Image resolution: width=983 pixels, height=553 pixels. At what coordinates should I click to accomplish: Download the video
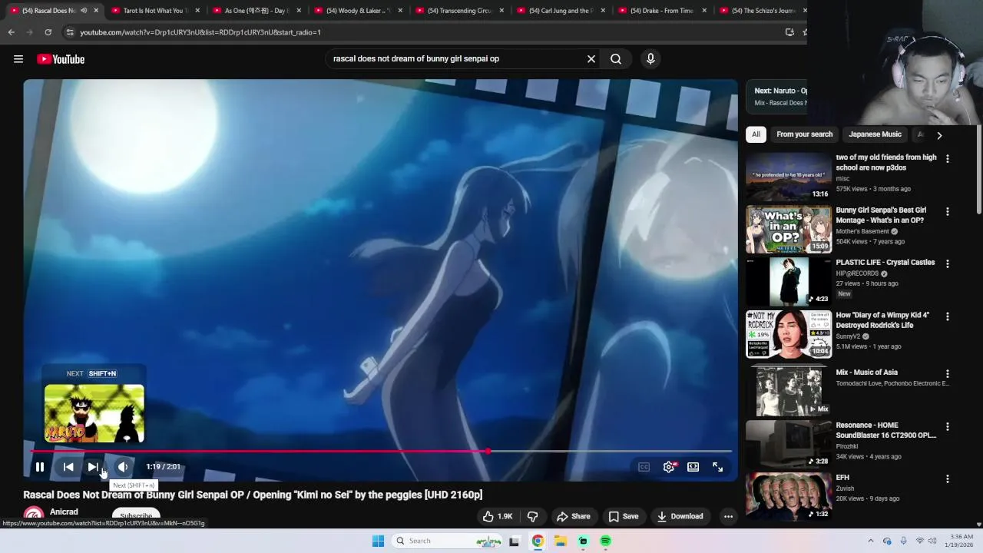(x=680, y=516)
